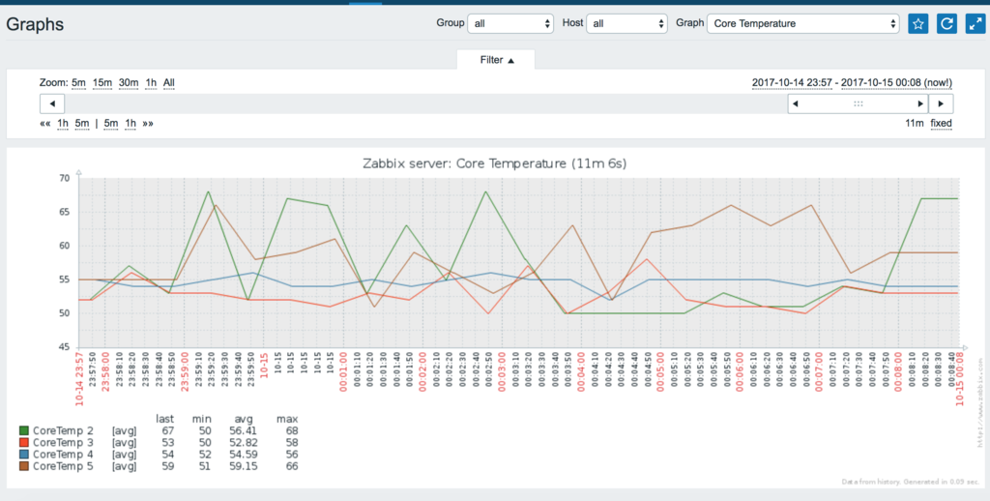This screenshot has width=990, height=501.
Task: Refresh the graph page
Action: pos(946,24)
